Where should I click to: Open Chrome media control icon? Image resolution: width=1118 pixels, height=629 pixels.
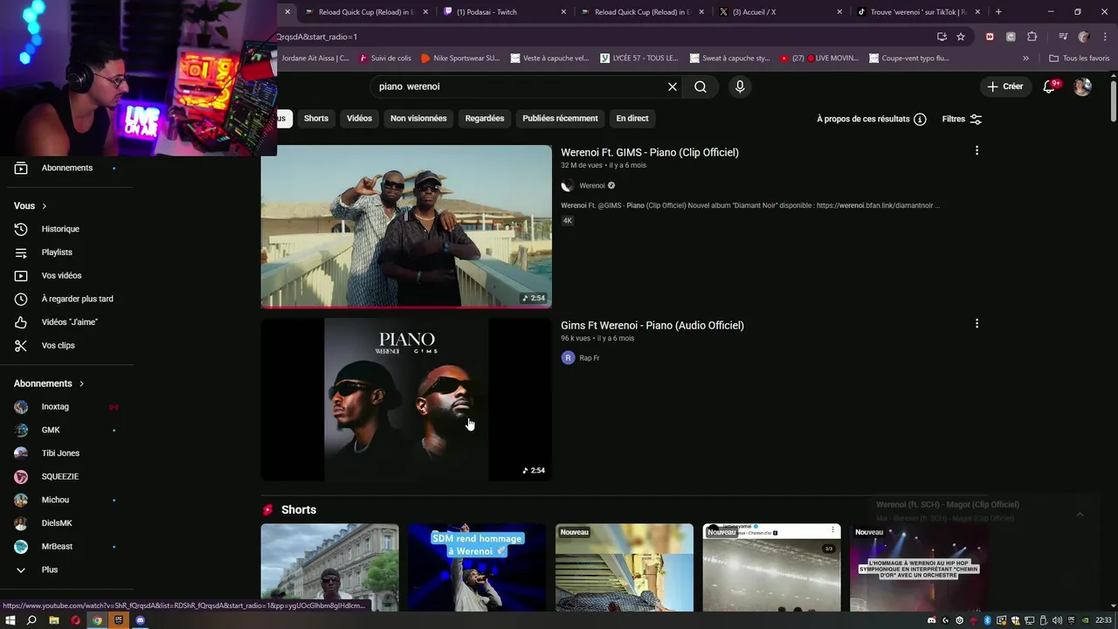tap(1063, 37)
